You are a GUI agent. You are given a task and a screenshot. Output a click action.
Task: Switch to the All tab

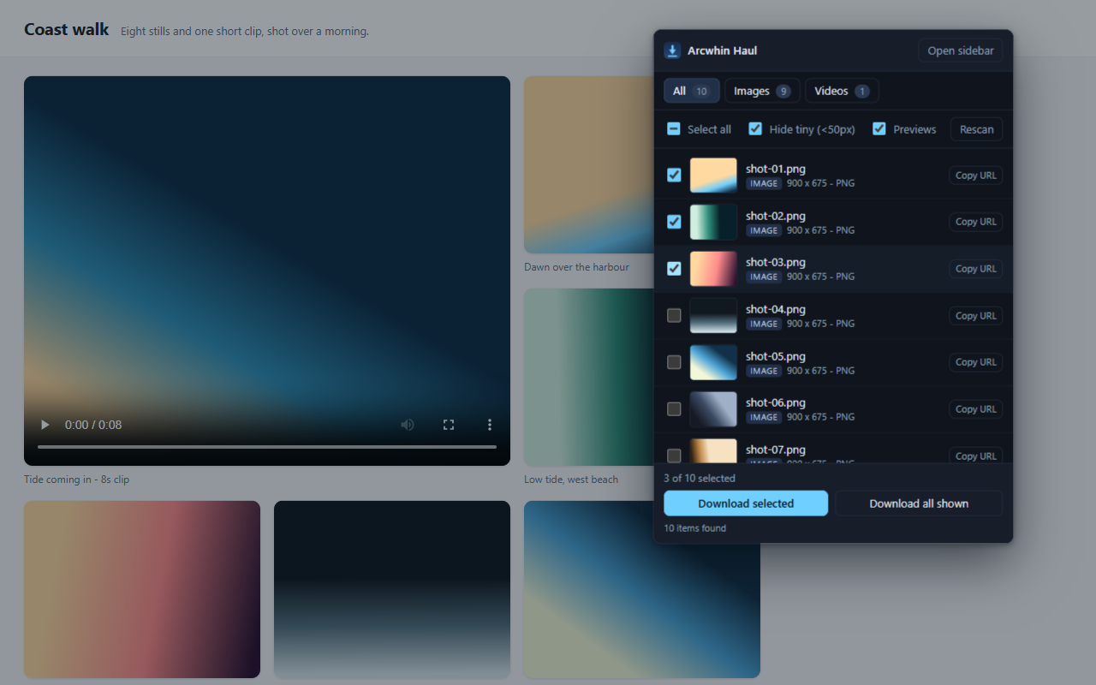tap(692, 91)
